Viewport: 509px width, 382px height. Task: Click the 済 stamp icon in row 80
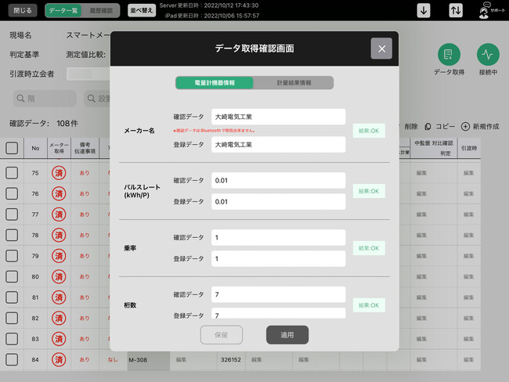58,276
